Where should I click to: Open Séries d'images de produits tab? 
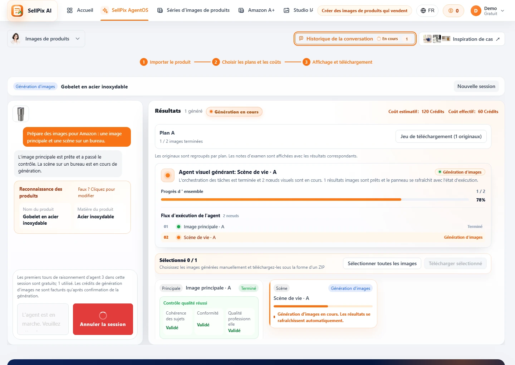pyautogui.click(x=193, y=10)
